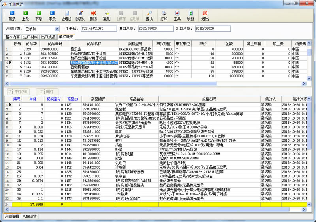
Task: Click the 进口合同 input field
Action: point(156,28)
